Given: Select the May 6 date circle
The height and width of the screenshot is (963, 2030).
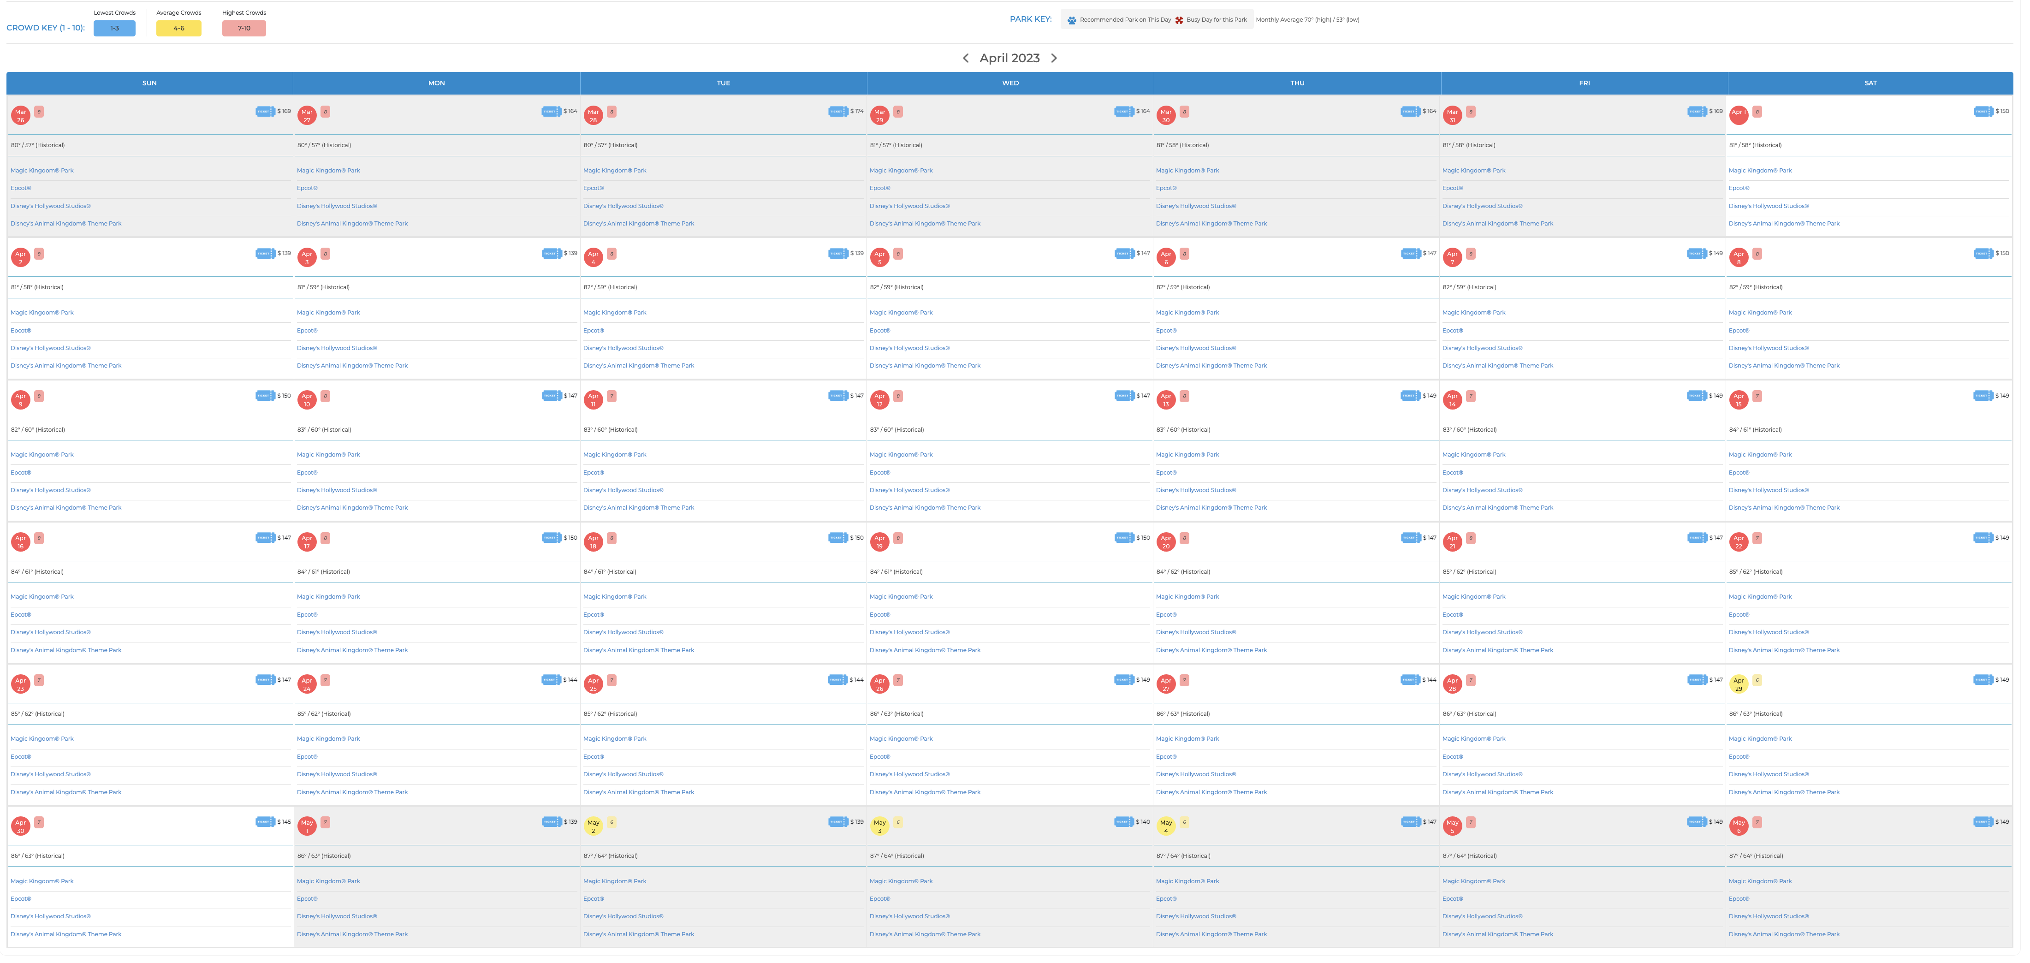Looking at the screenshot, I should click(x=1739, y=826).
